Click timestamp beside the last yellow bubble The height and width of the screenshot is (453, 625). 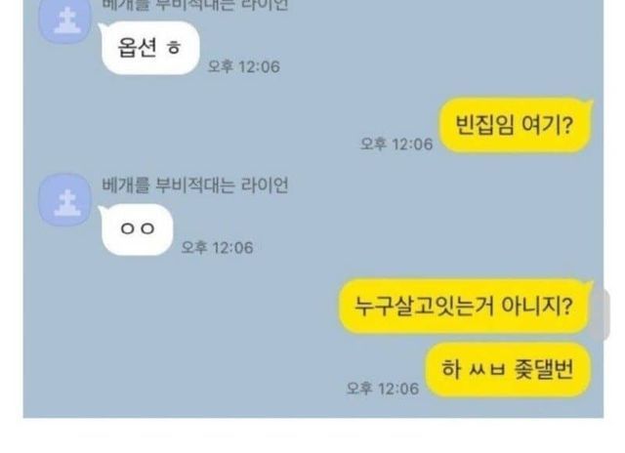383,389
